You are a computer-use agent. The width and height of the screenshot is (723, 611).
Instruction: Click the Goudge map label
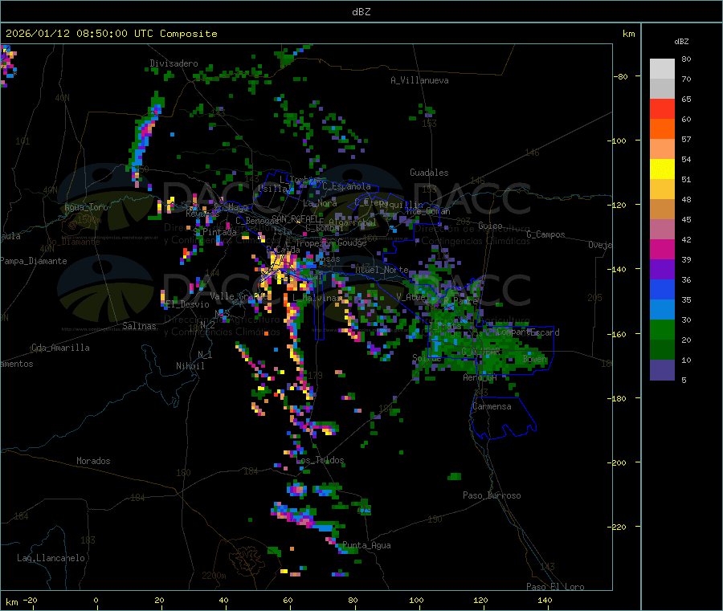(x=352, y=242)
